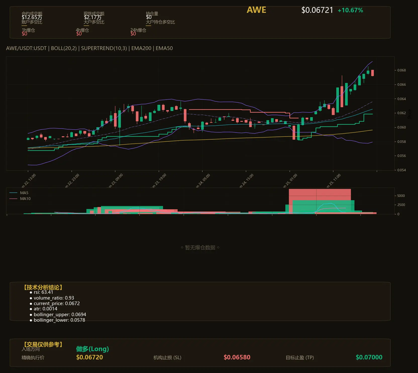418x373 pixels.
Task: Select the $0.06721 current price
Action: coord(317,10)
